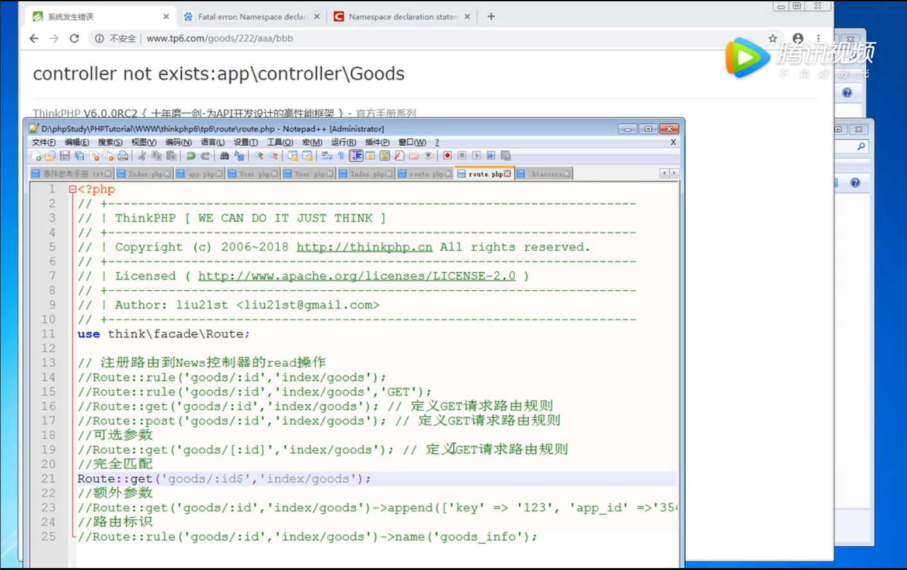Toggle synchronized horizontal scrolling
This screenshot has width=907, height=570.
point(307,155)
